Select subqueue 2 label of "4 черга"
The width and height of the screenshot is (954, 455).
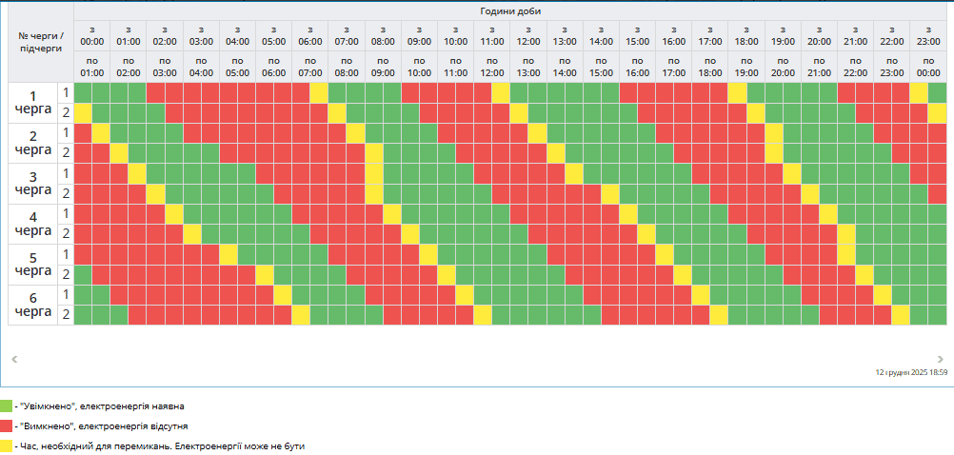66,233
